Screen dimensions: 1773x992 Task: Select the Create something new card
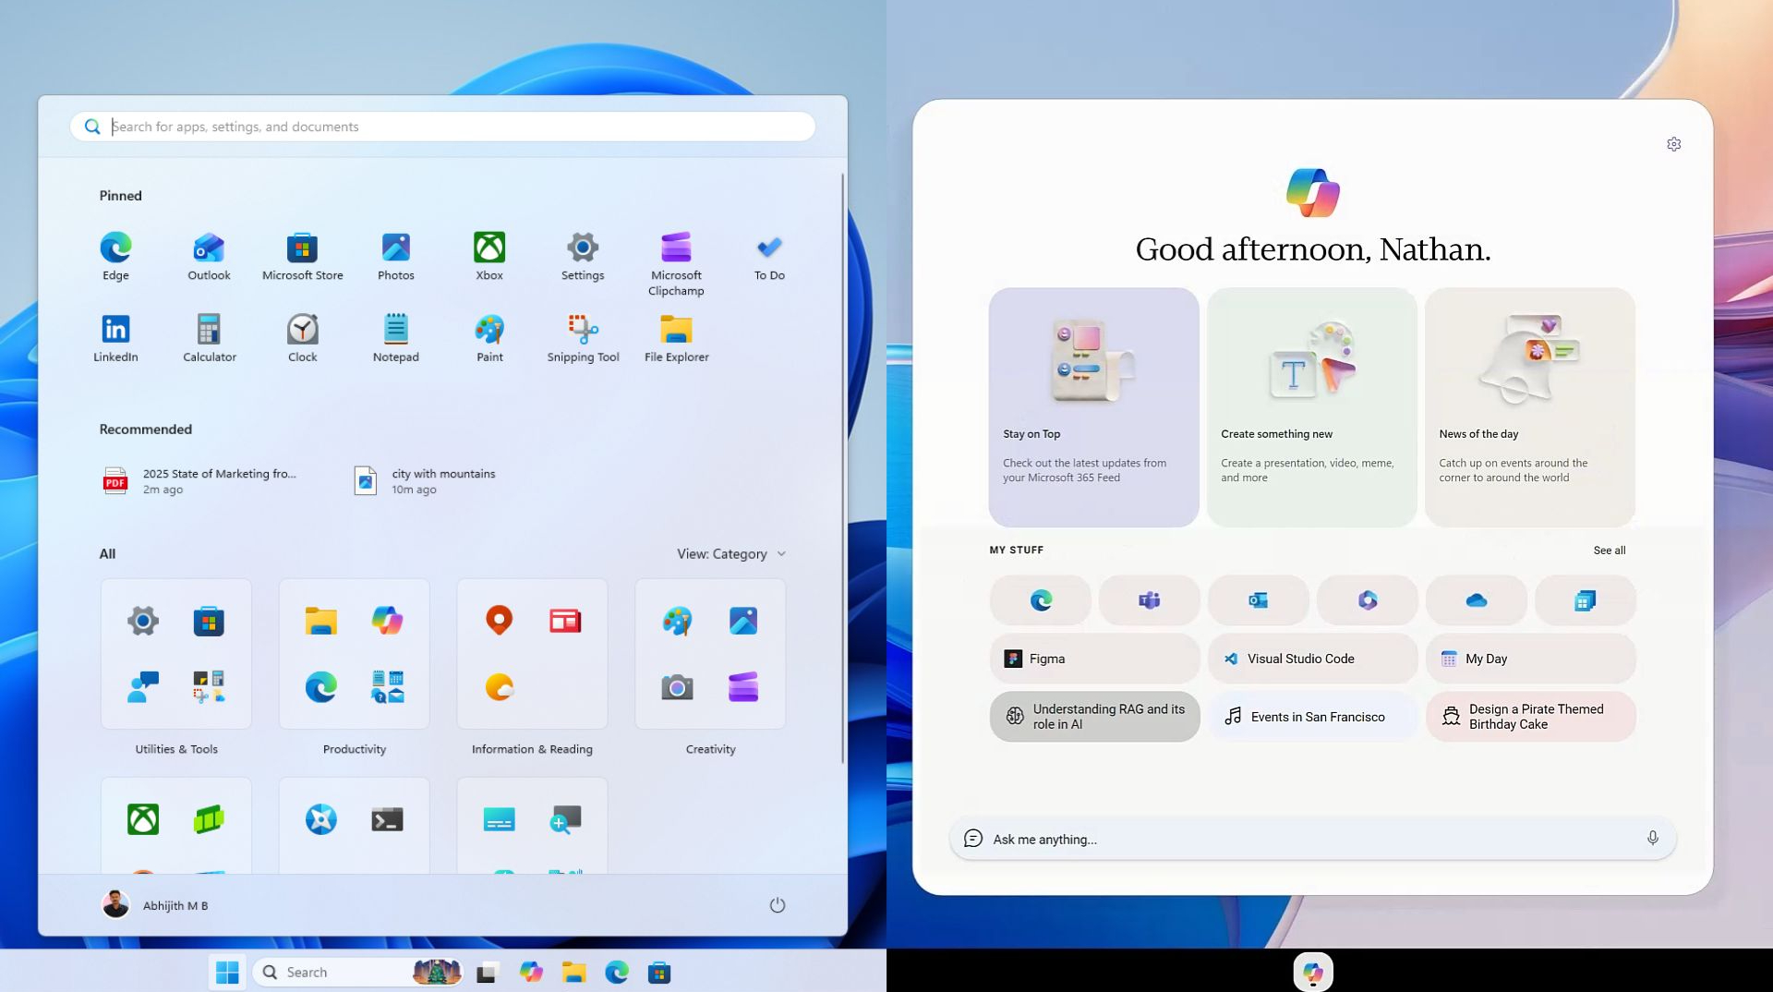click(x=1311, y=407)
